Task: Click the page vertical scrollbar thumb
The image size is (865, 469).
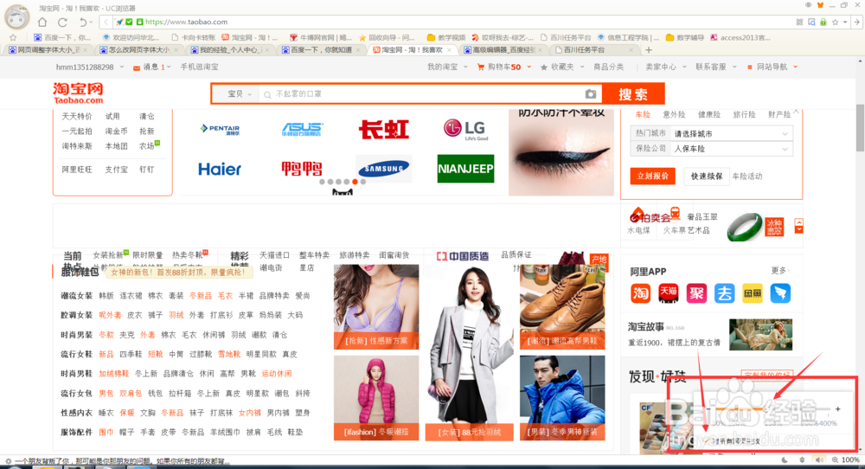Action: click(860, 127)
